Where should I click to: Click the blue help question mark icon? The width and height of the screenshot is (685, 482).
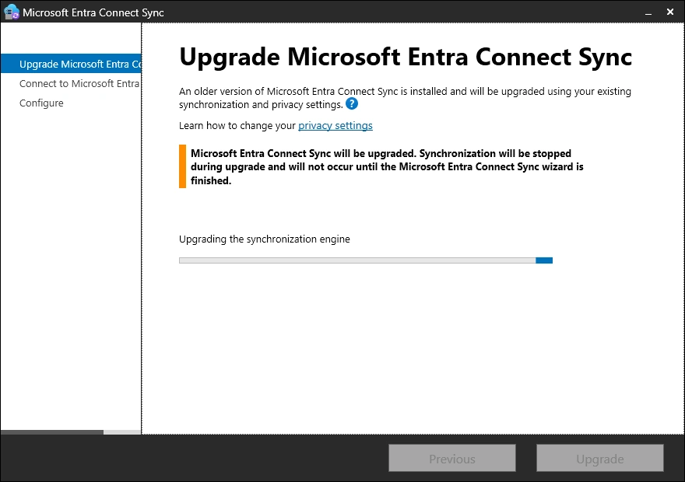pos(352,103)
